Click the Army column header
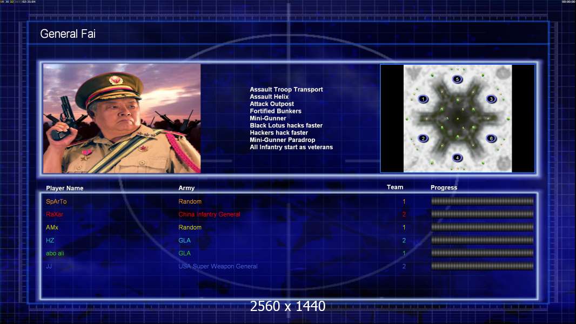576x324 pixels. point(186,188)
